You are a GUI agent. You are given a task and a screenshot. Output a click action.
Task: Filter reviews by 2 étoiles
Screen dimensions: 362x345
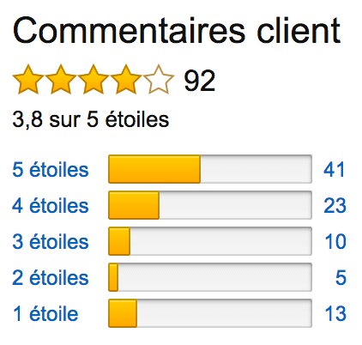tap(51, 277)
